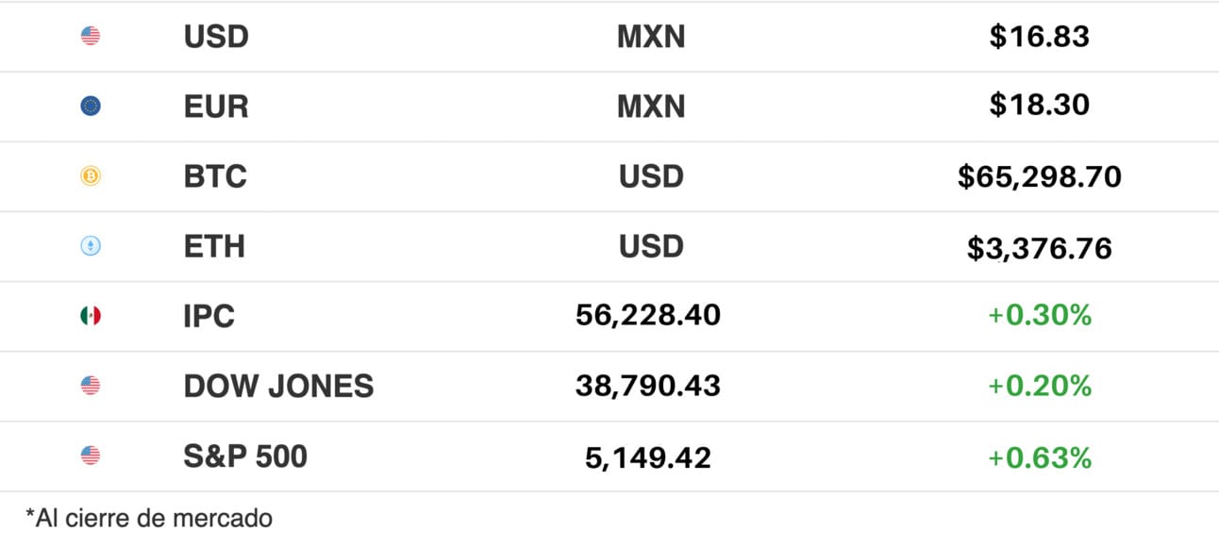
Task: Click the $16.83 exchange rate value
Action: point(1039,37)
